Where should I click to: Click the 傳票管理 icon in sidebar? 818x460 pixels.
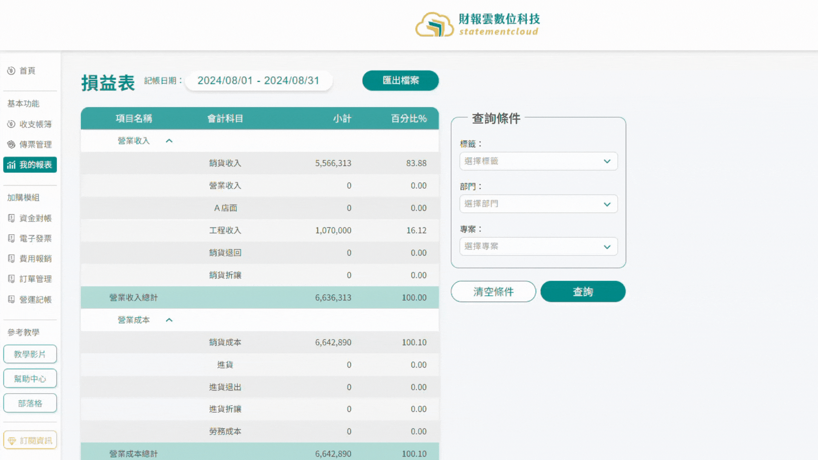(x=12, y=145)
